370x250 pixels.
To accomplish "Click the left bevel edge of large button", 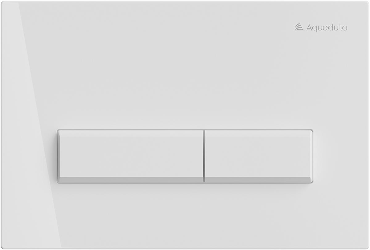I will (59, 156).
